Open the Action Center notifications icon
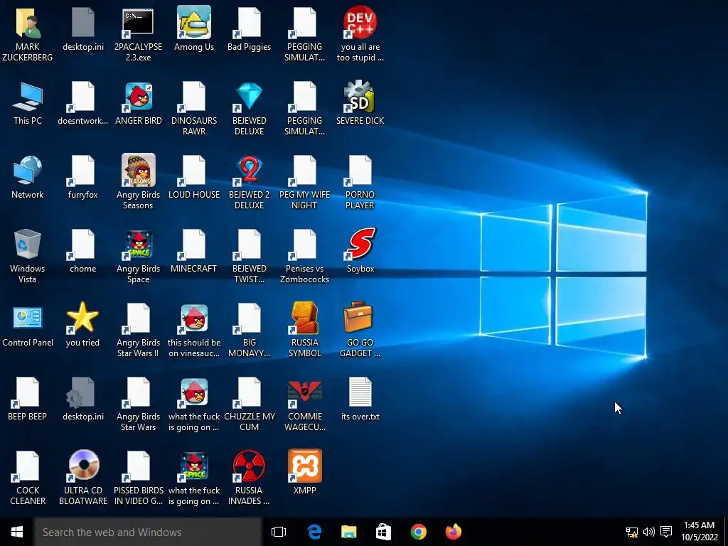The width and height of the screenshot is (728, 546). (666, 532)
